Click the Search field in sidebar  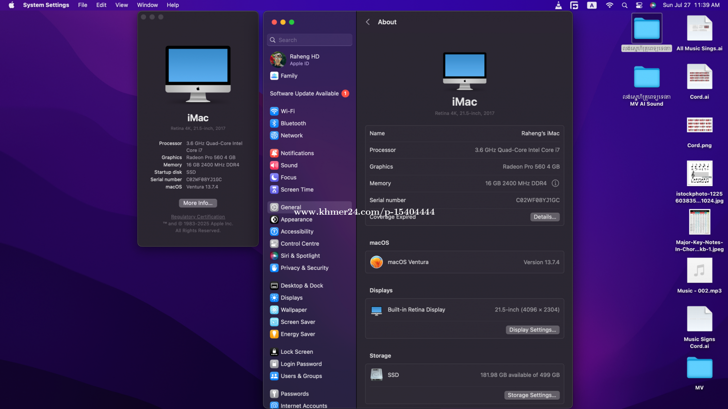coord(311,40)
